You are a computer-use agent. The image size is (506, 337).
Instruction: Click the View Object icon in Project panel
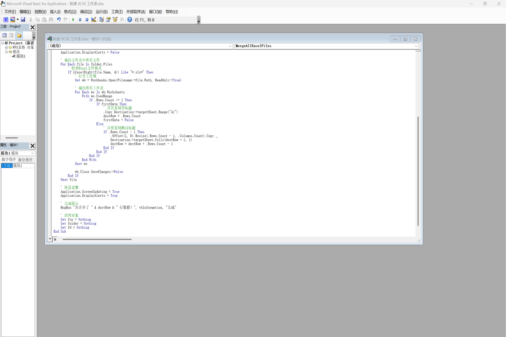[x=11, y=35]
